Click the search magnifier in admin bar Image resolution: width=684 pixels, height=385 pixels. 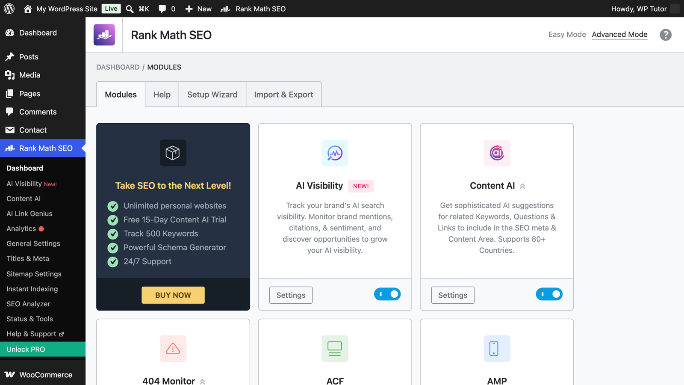[130, 9]
